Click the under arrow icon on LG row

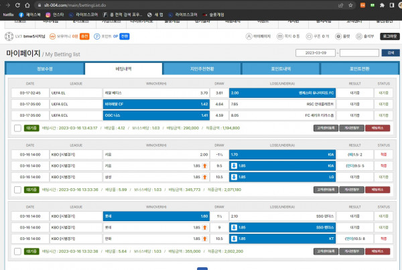234,176
